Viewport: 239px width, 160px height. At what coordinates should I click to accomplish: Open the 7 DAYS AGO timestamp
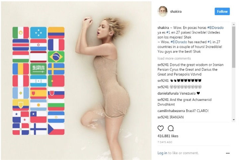(165, 142)
